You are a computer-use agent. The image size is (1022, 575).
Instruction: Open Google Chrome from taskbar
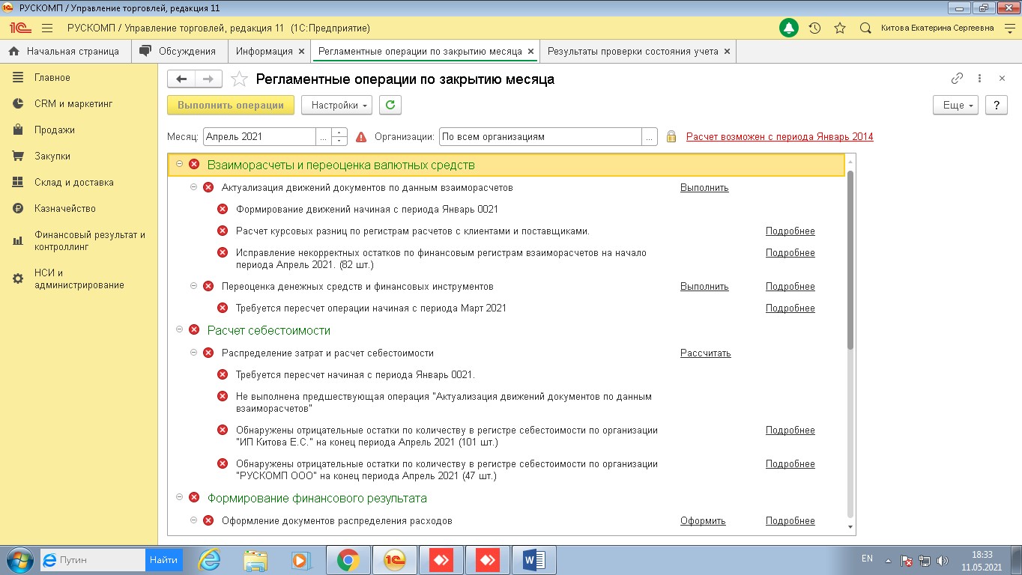(348, 559)
